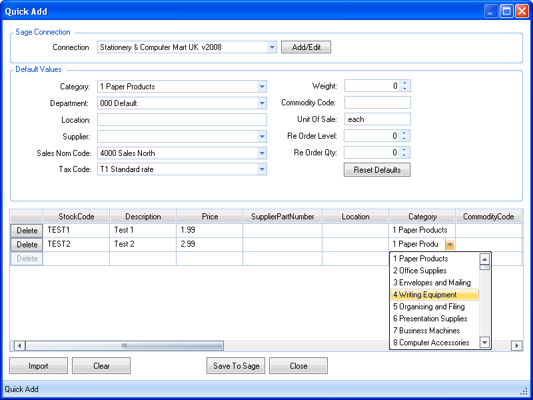Maximize the Quick Add window
The image size is (533, 400).
point(506,11)
